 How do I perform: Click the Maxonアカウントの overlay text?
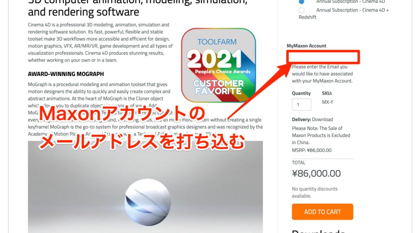122,114
